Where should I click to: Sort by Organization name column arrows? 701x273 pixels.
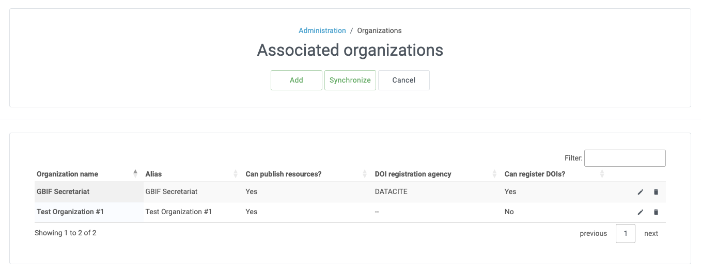[x=135, y=174]
